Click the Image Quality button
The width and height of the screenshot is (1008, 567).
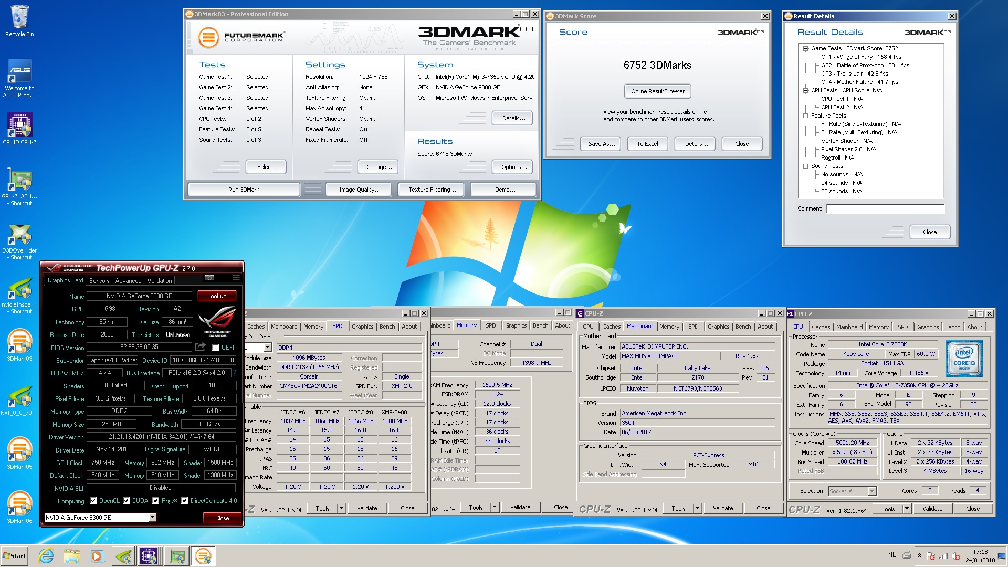pyautogui.click(x=360, y=190)
